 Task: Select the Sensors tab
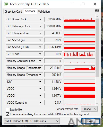(30, 11)
